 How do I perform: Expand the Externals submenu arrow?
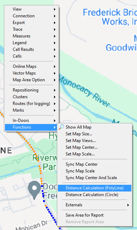tap(128, 205)
